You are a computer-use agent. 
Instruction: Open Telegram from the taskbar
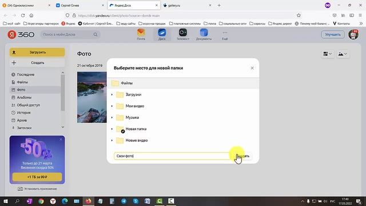[x=124, y=201]
